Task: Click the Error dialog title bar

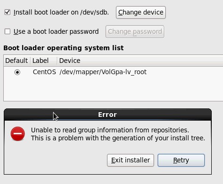Action: tap(108, 115)
